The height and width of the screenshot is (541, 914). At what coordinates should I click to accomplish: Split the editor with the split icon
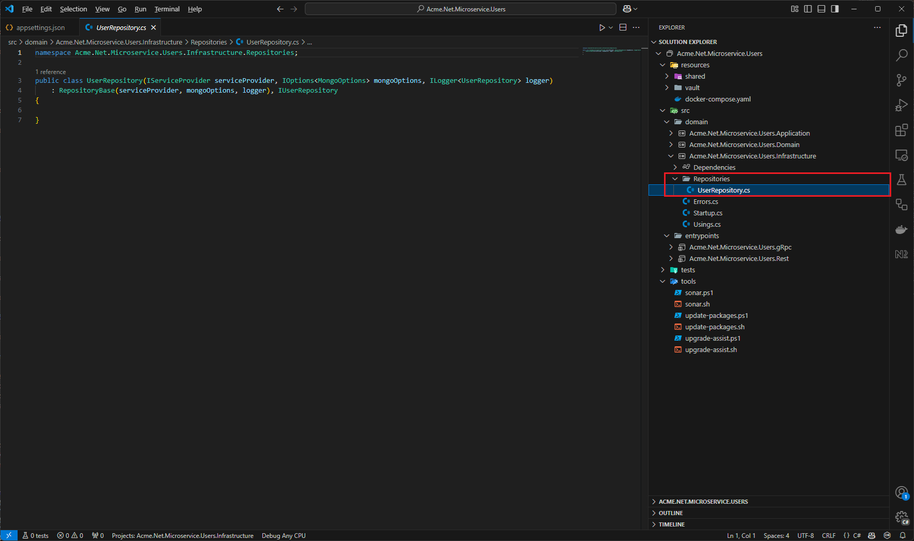tap(623, 27)
